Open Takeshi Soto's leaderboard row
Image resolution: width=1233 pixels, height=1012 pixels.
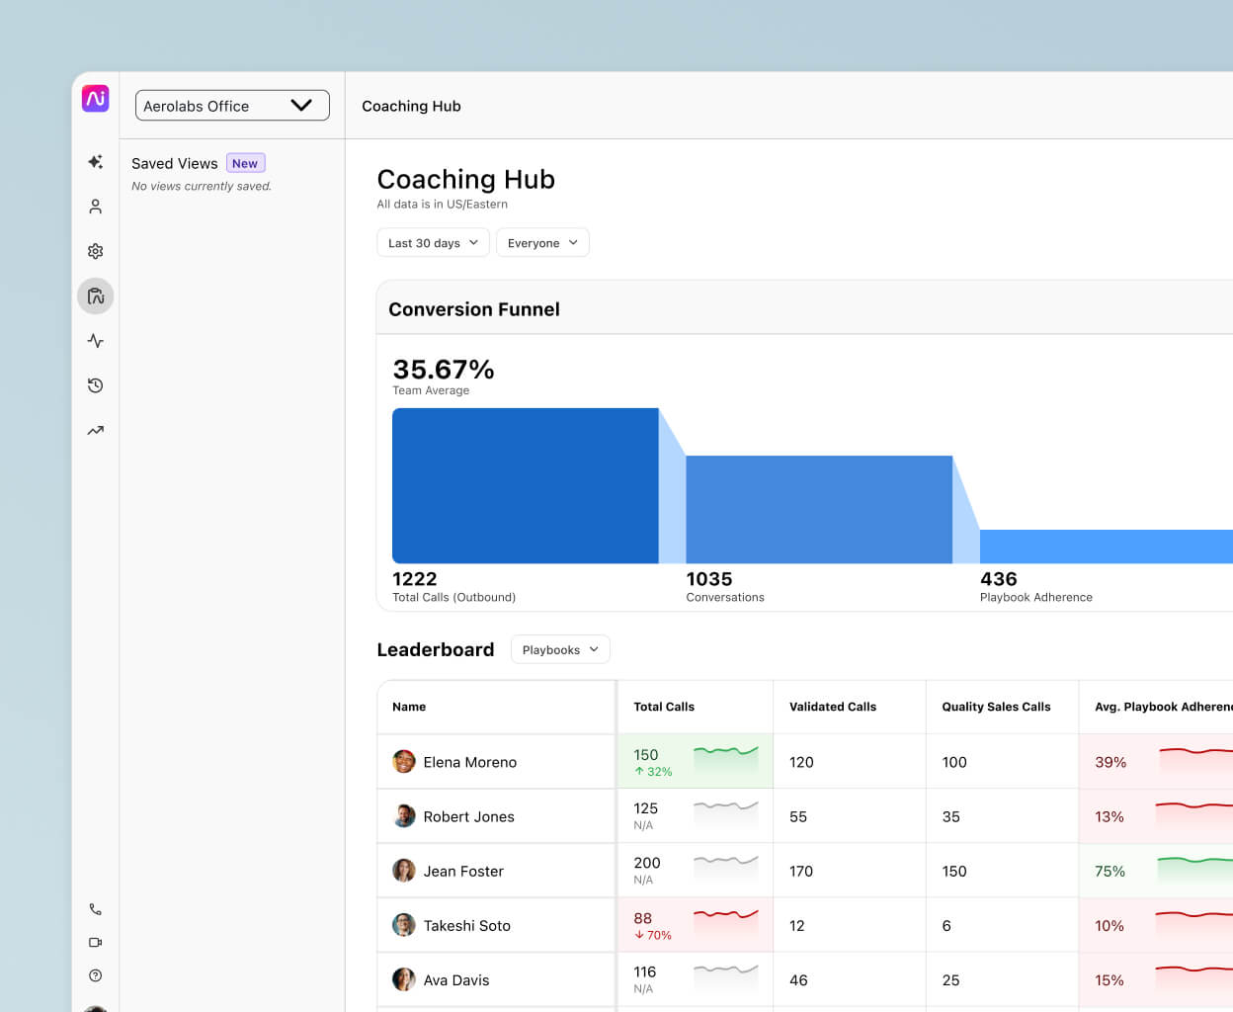pyautogui.click(x=467, y=925)
